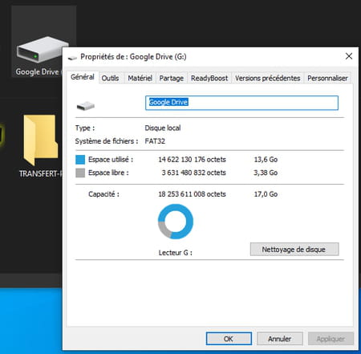Click the "Disque local" type value
Viewport: 361px width, 354px height.
pos(163,128)
